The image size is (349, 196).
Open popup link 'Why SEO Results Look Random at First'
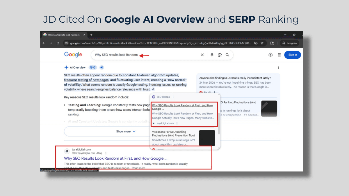182,107
